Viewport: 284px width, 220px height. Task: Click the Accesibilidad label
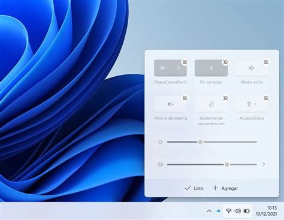click(252, 118)
